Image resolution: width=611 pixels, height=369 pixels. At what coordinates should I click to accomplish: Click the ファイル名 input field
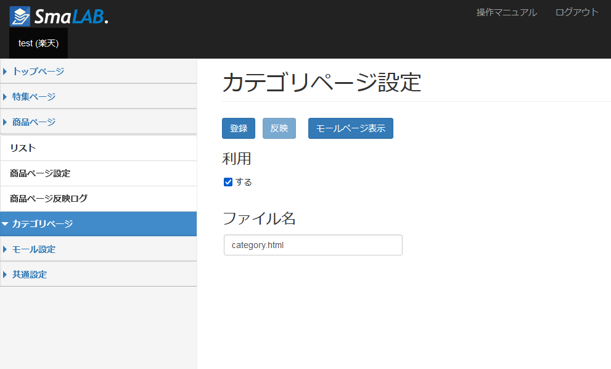(x=313, y=245)
